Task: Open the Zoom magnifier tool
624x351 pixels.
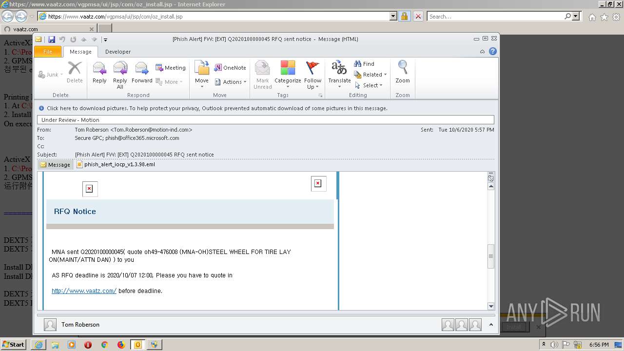Action: pos(403,73)
